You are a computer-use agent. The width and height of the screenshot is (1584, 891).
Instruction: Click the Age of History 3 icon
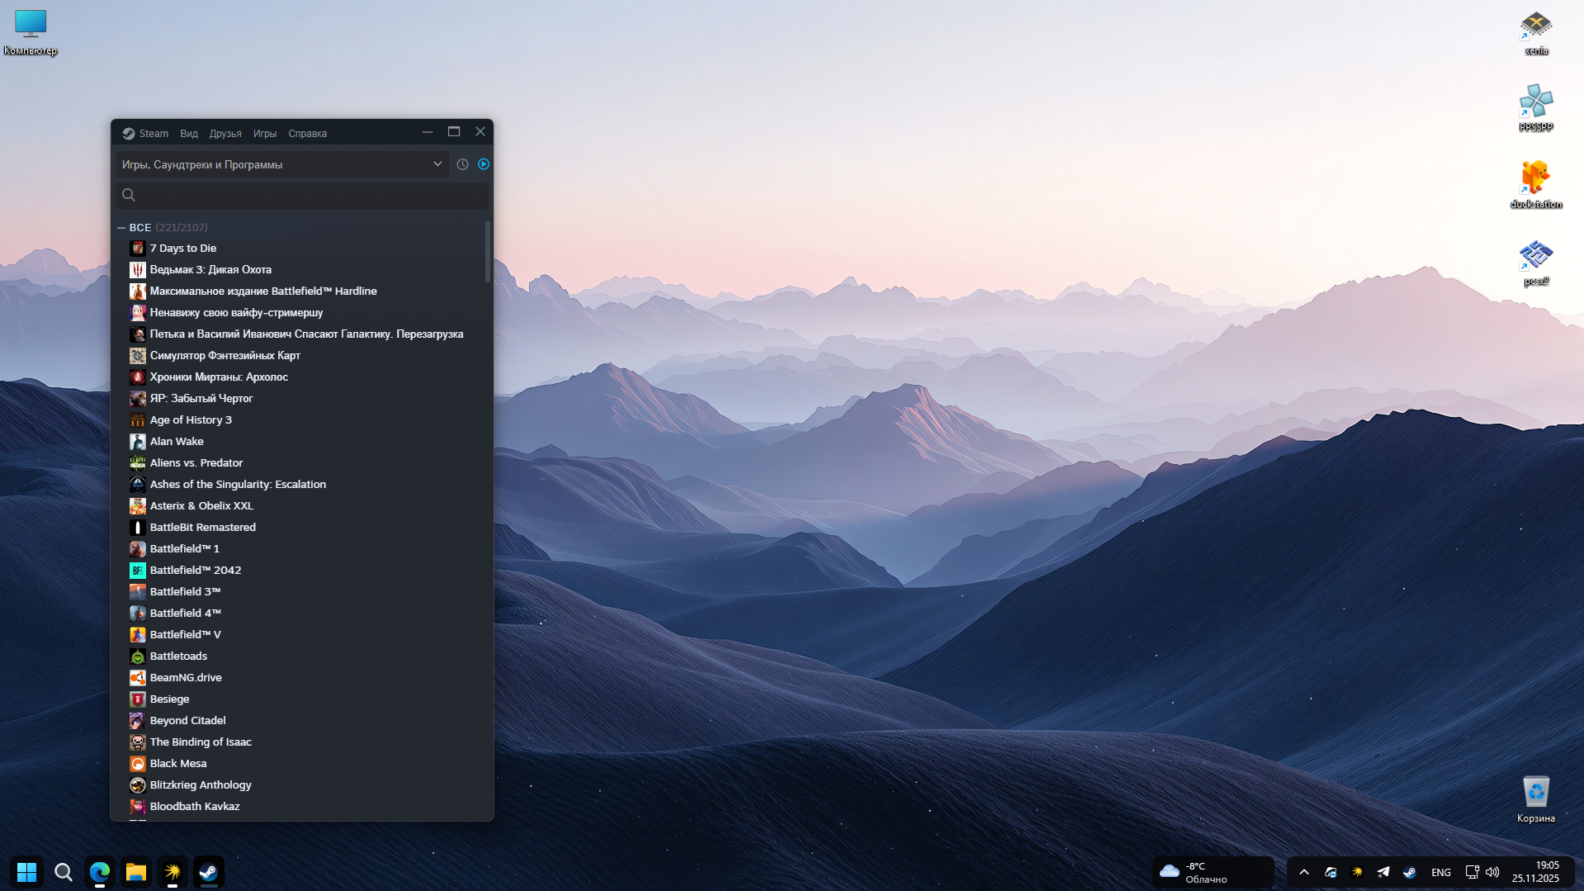[x=138, y=419]
